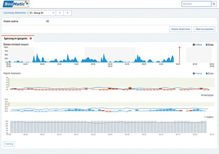Focus the Keresés search field
Screen dimensions: 219x154
tap(196, 4)
